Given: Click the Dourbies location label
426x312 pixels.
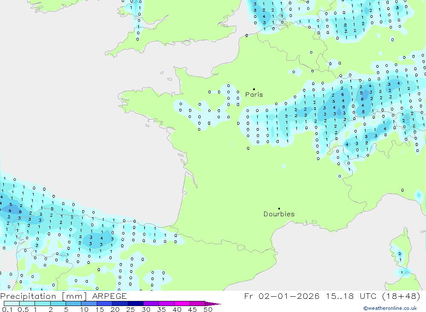Looking at the screenshot, I should pyautogui.click(x=279, y=214).
